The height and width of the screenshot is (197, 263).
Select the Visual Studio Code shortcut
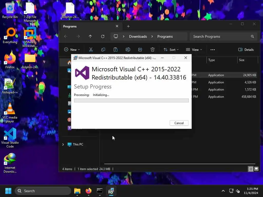(10, 138)
